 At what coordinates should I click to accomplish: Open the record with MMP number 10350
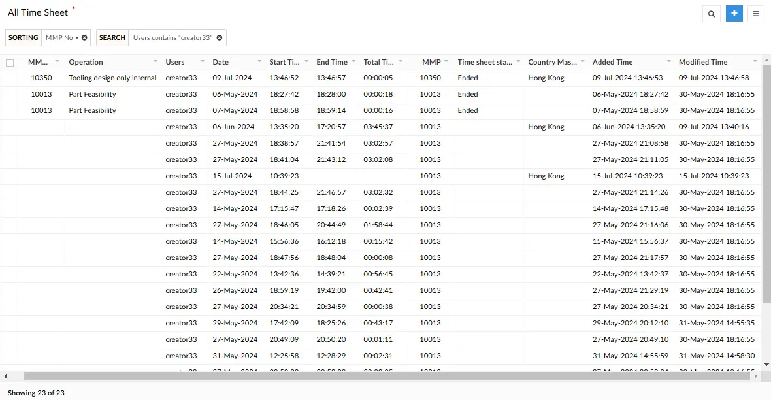coord(41,78)
